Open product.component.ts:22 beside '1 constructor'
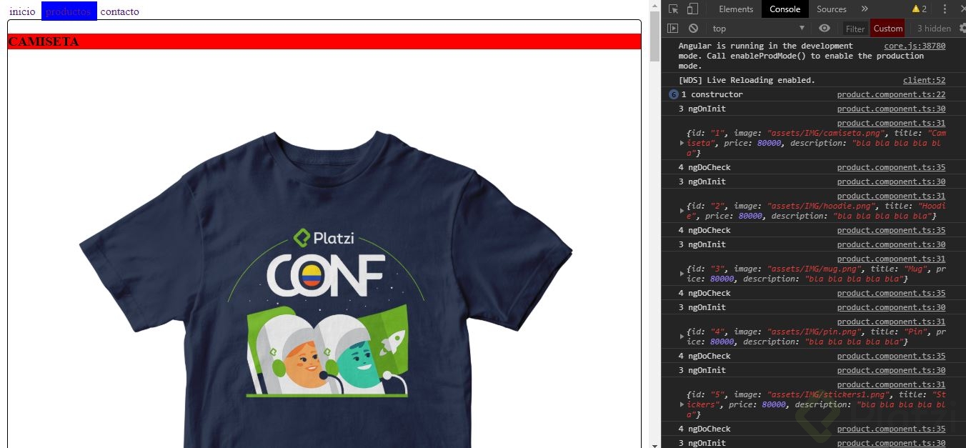 click(x=891, y=94)
